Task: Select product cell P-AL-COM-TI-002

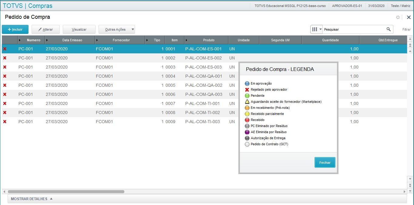Action: tap(206, 113)
